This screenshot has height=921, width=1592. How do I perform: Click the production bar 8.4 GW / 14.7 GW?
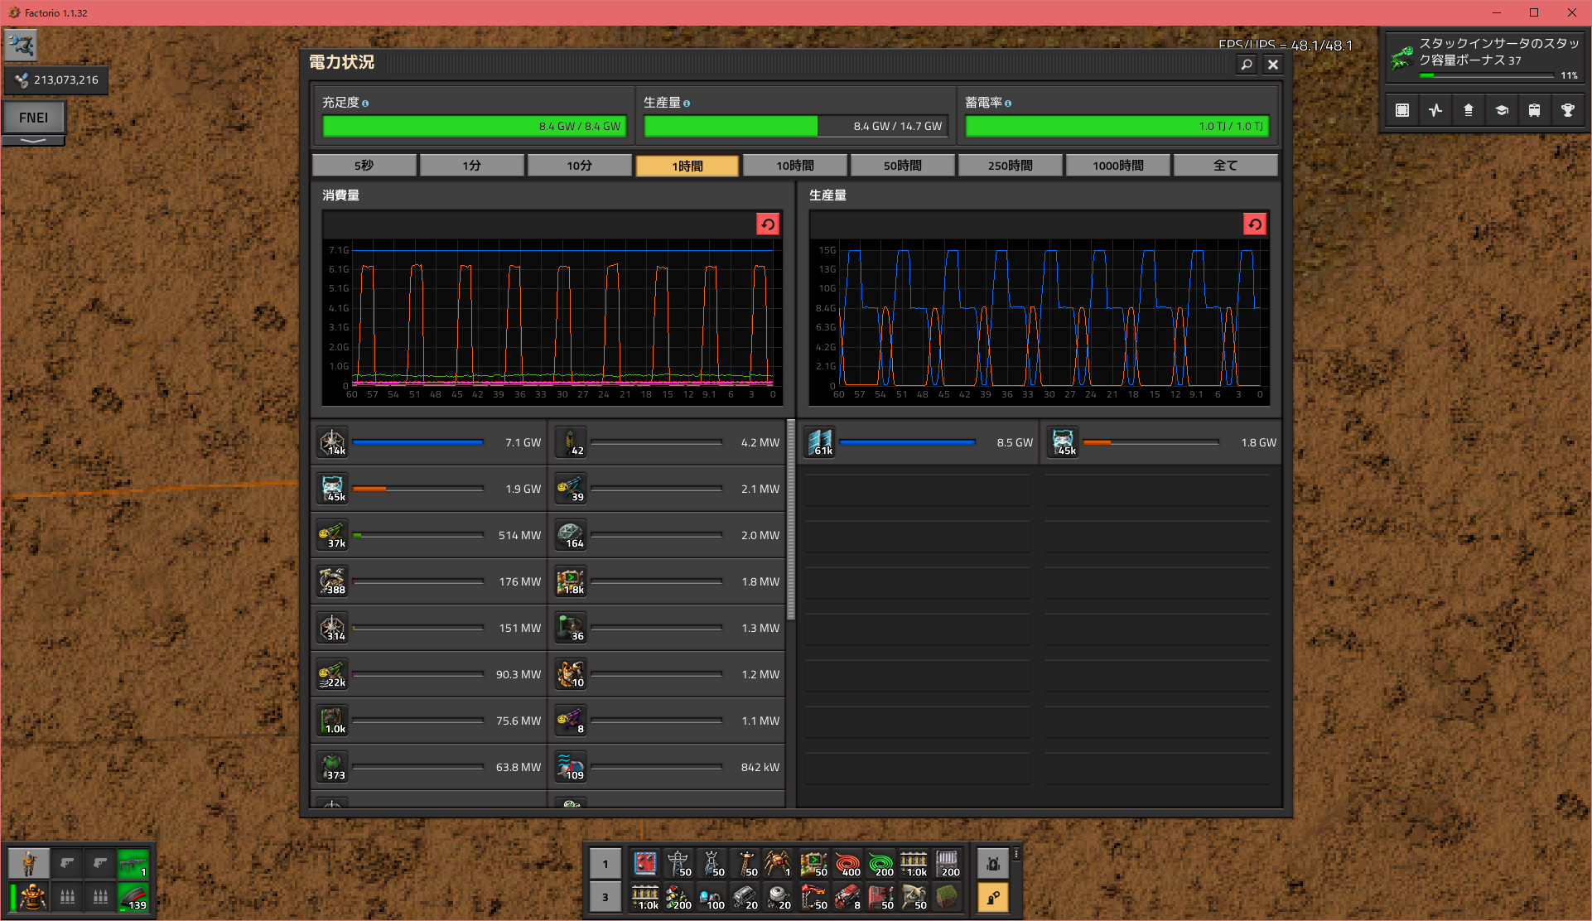pyautogui.click(x=796, y=126)
